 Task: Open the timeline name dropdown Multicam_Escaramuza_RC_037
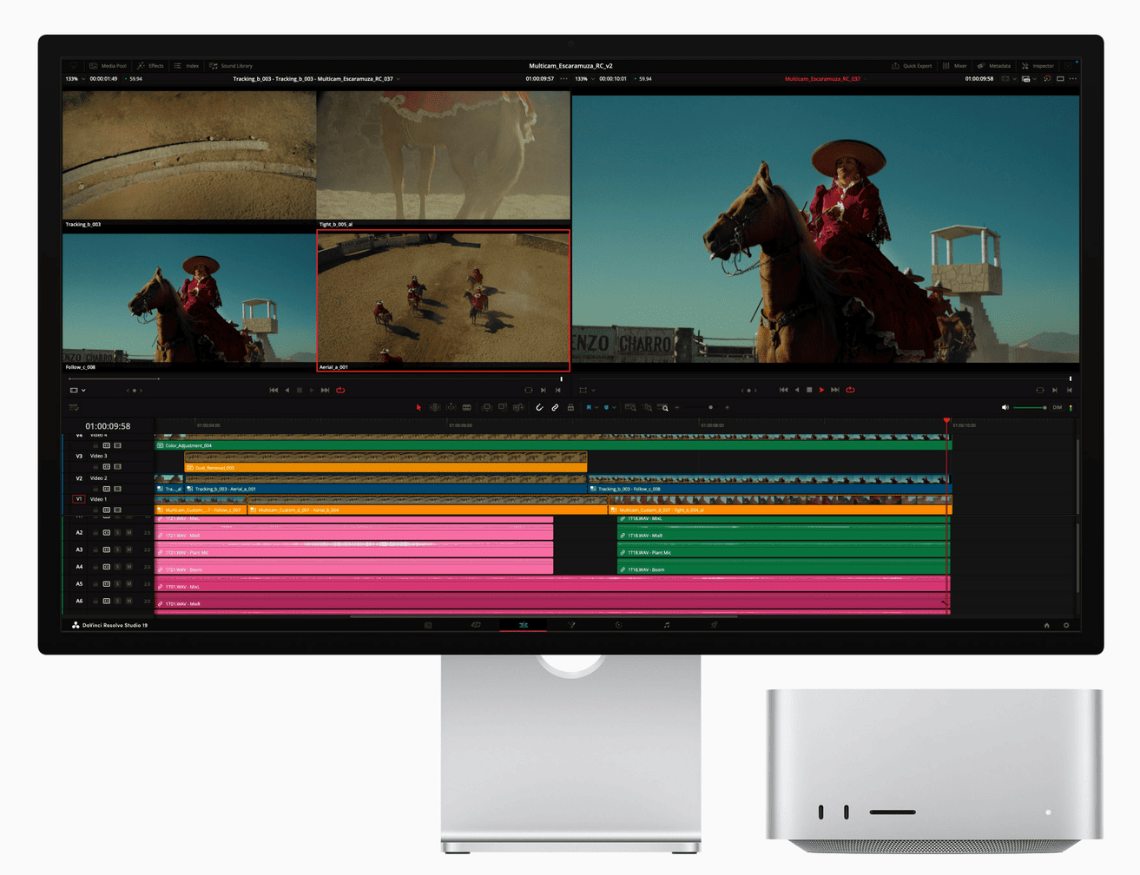pos(825,79)
